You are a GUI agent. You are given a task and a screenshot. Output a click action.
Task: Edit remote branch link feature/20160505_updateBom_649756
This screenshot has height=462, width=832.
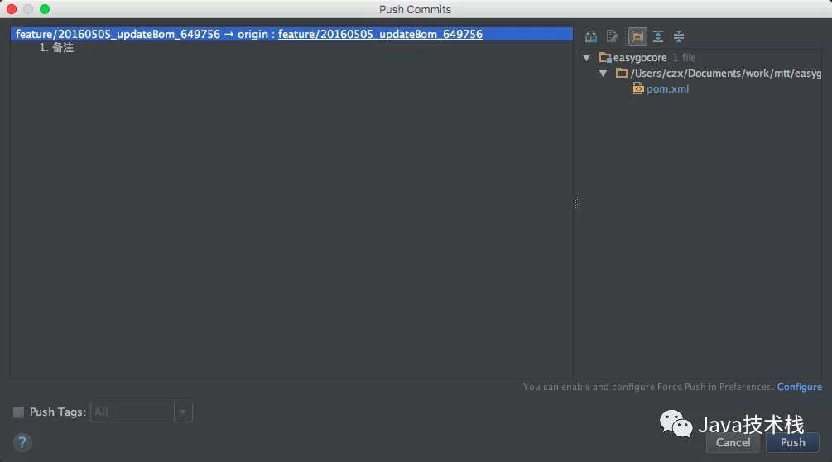[381, 34]
